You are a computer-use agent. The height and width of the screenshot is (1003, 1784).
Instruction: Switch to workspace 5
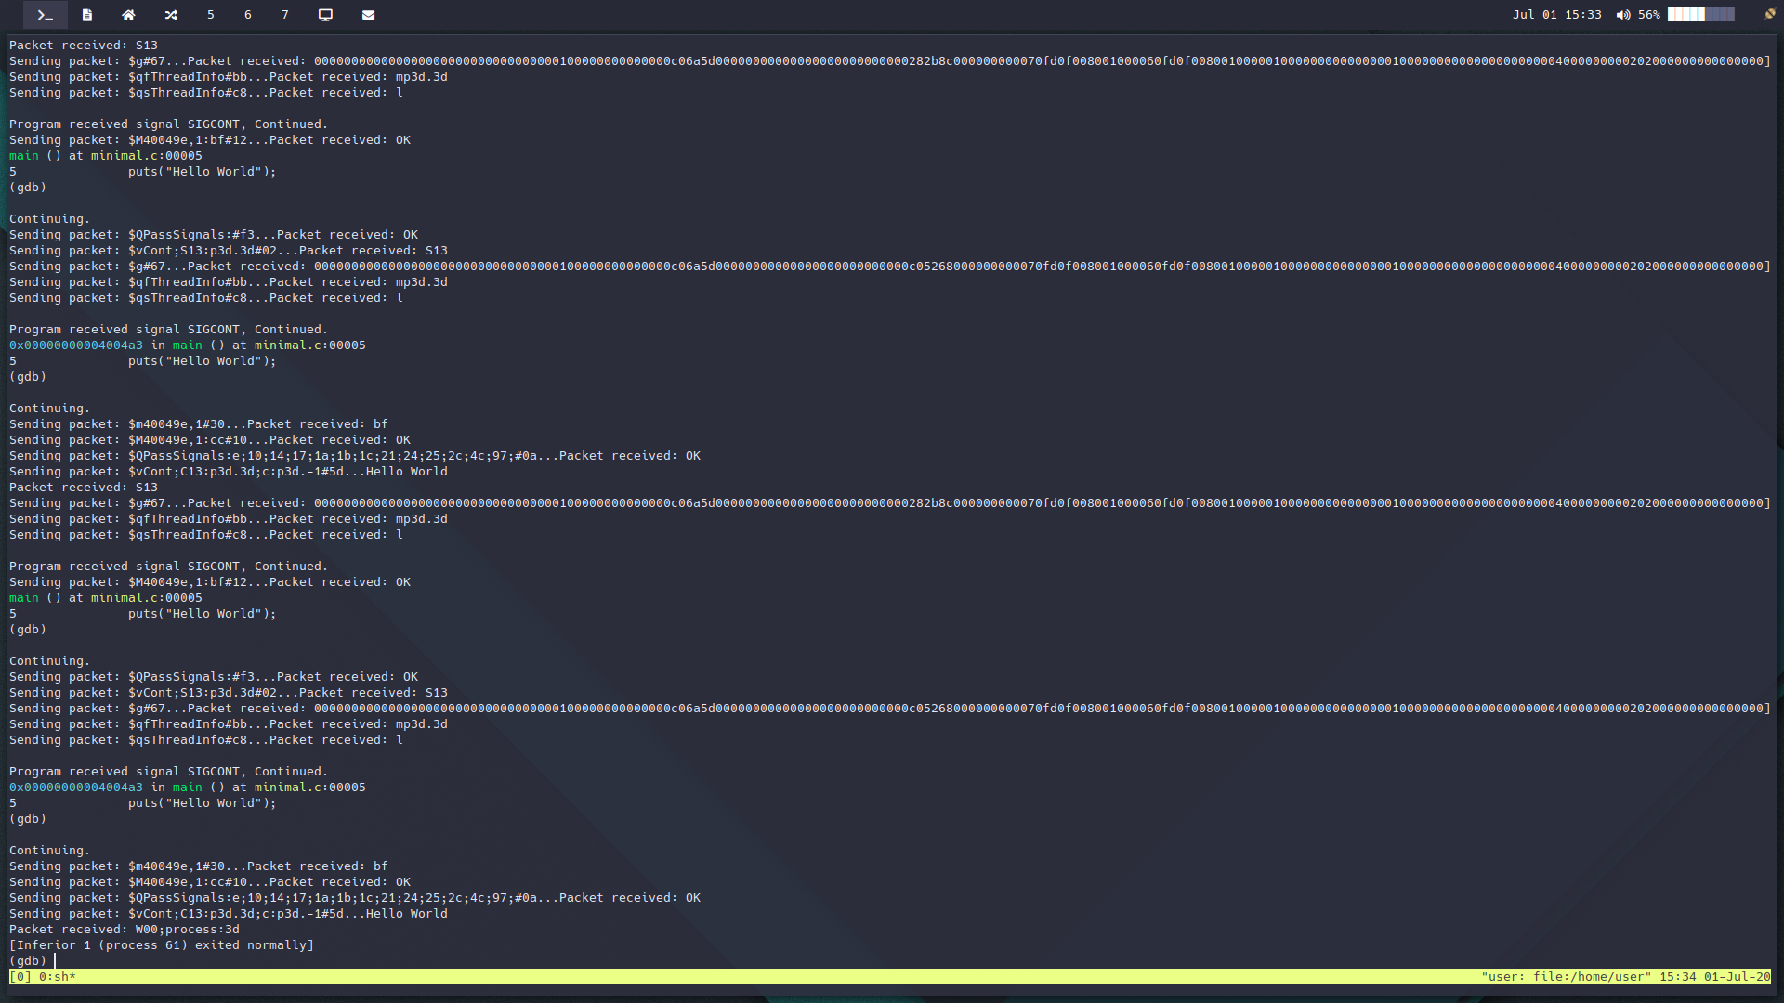(x=211, y=15)
